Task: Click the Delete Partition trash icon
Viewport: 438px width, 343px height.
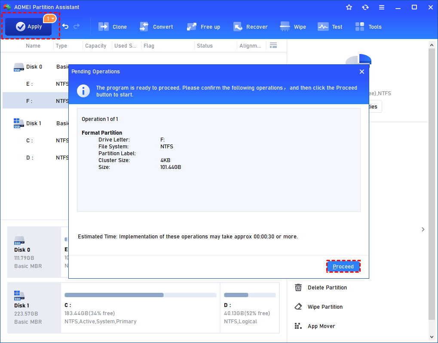Action: (298, 287)
